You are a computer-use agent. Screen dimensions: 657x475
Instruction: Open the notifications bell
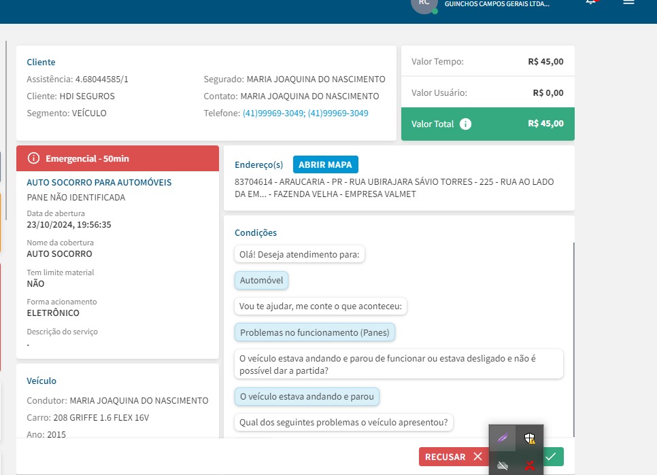tap(592, 3)
